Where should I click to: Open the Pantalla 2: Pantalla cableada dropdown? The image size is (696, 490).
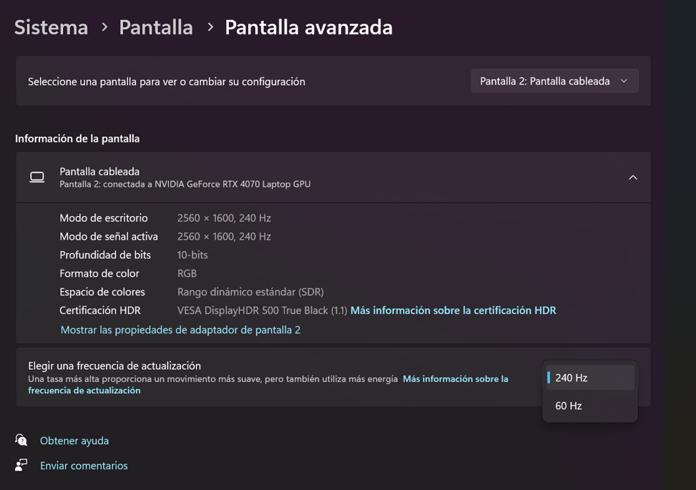tap(554, 81)
